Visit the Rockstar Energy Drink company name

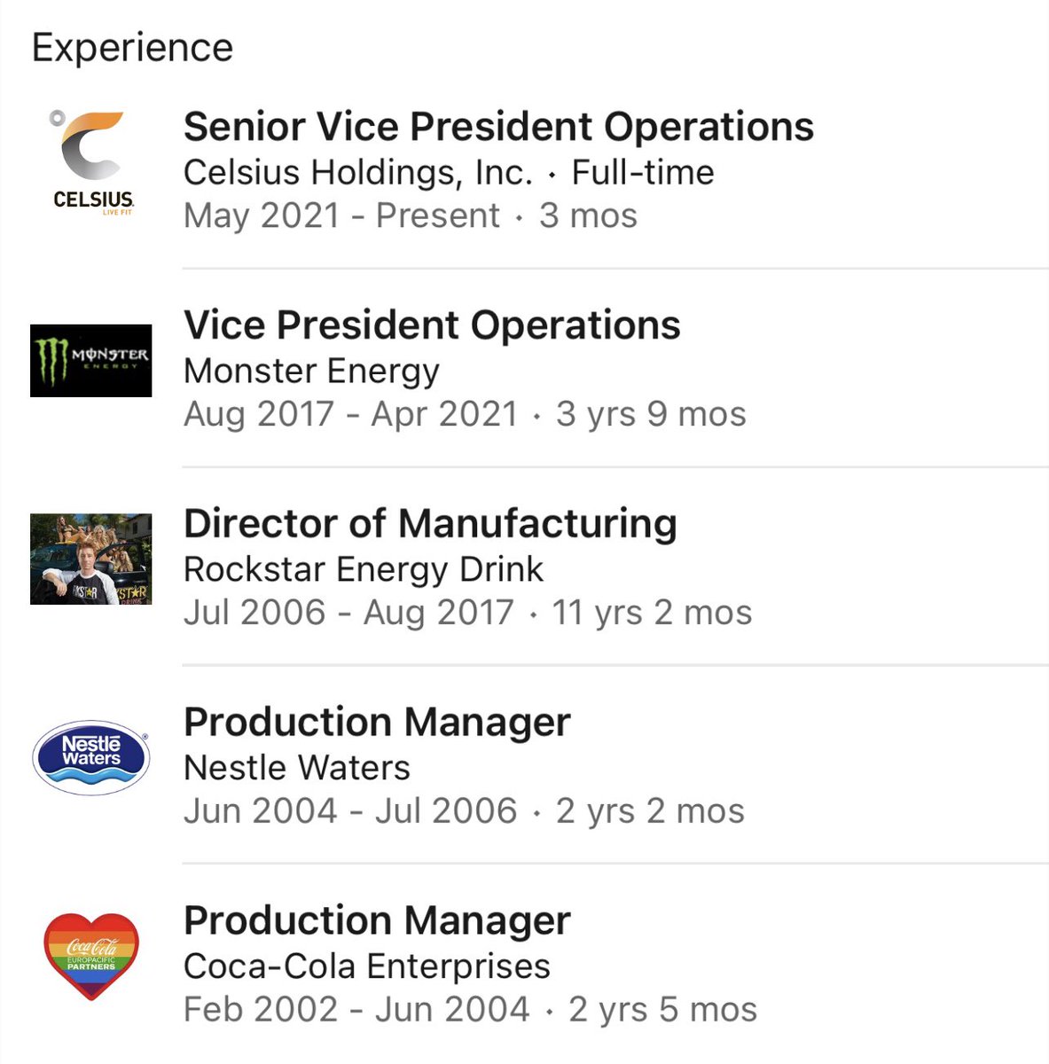364,569
